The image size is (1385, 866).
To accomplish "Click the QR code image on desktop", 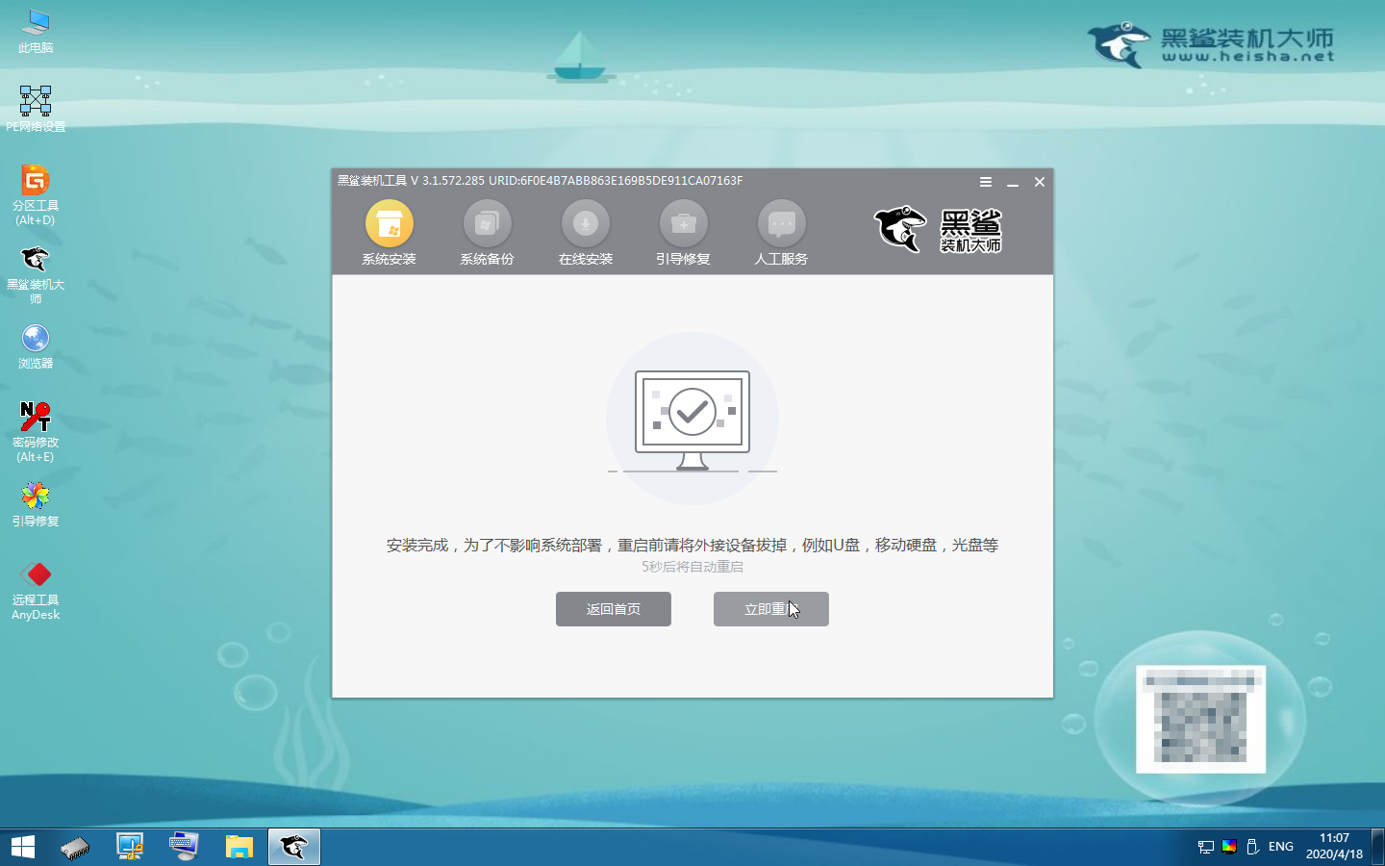I will [1200, 719].
